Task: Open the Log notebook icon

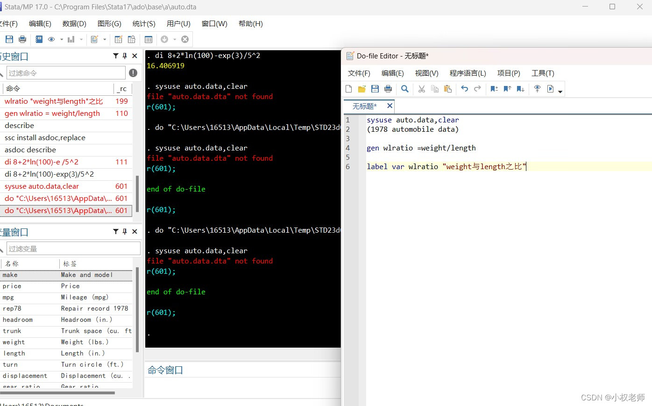Action: coord(39,39)
